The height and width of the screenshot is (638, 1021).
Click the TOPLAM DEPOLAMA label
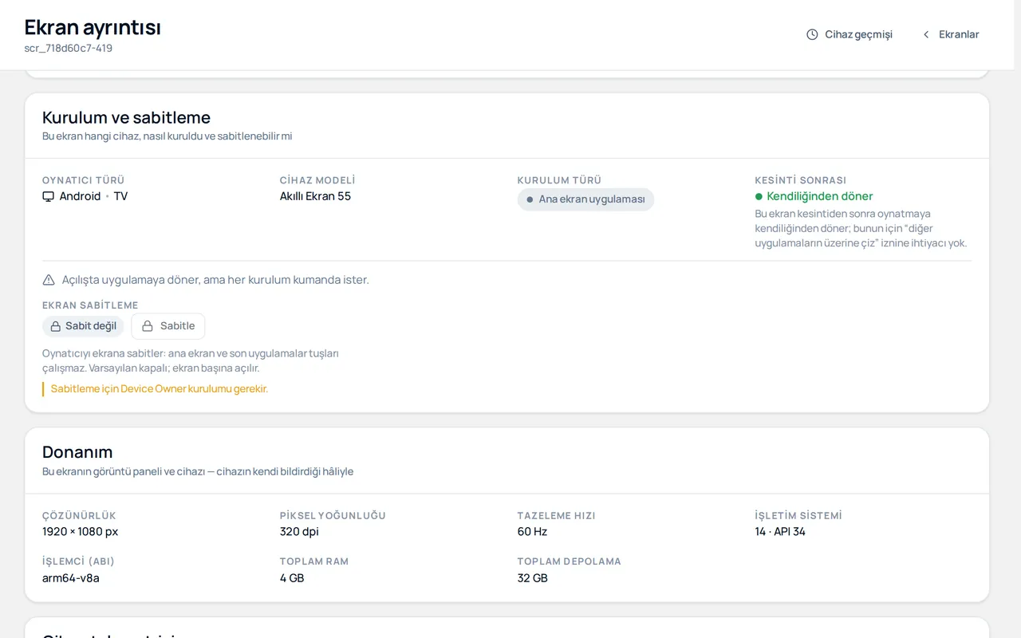point(570,561)
